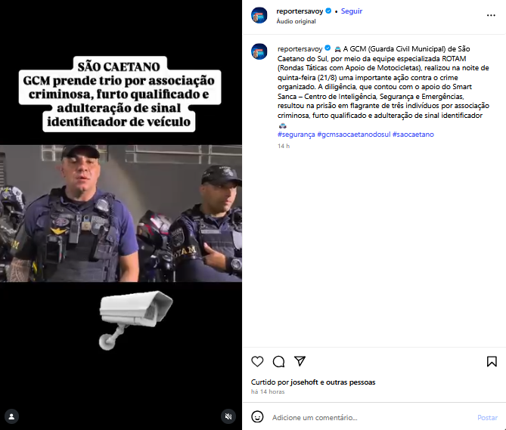Image resolution: width=506 pixels, height=430 pixels.
Task: Like the post with the heart icon
Action: pyautogui.click(x=257, y=362)
